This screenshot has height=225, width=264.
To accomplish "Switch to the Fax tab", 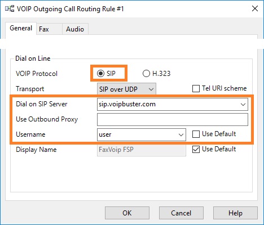I will tap(49, 29).
